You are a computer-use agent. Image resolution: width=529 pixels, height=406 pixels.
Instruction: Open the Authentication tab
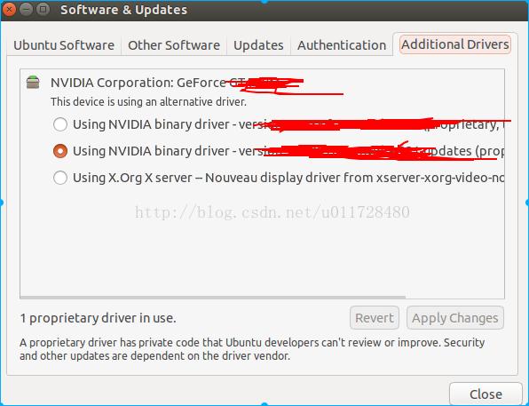(x=342, y=45)
